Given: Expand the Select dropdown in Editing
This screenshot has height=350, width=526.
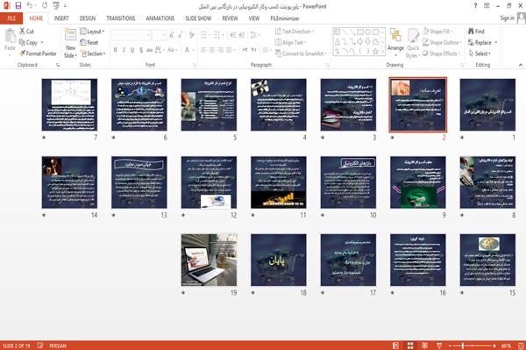Looking at the screenshot, I should point(480,54).
